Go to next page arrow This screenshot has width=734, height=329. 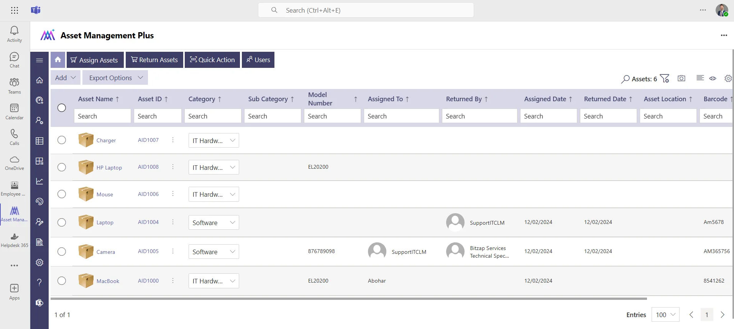[x=723, y=314]
